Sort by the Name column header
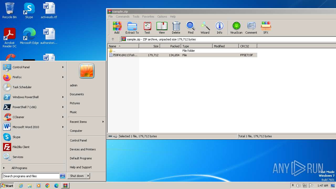 (123, 46)
